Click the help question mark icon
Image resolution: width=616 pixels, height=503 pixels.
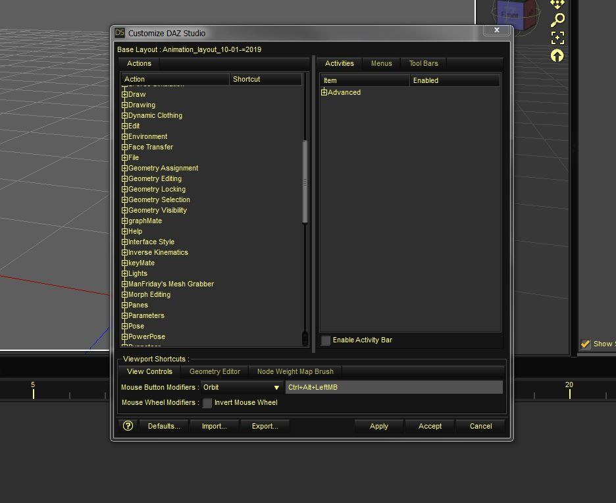128,425
